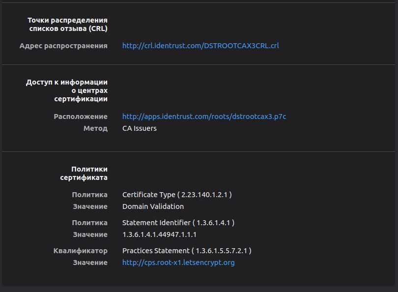Select 'Statement Identifier ( 1.3.6.1.4.1 )' text
This screenshot has height=292, width=398.
click(178, 223)
